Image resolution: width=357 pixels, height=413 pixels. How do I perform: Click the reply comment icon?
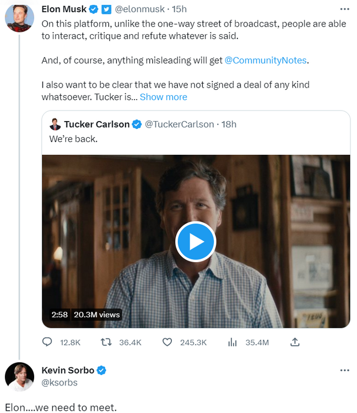click(x=47, y=342)
